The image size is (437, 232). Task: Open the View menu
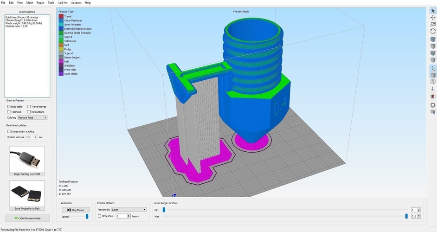(20, 2)
